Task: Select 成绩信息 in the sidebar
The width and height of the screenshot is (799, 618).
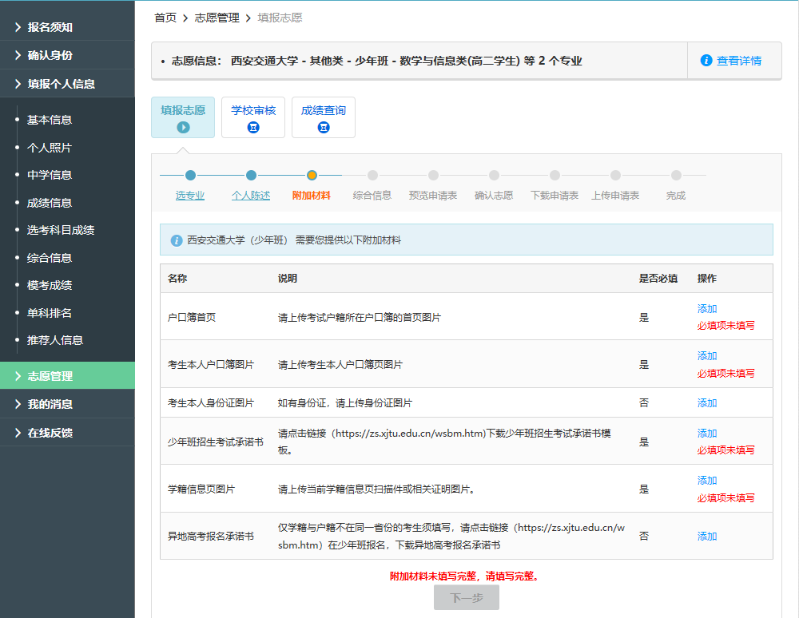Action: tap(50, 203)
